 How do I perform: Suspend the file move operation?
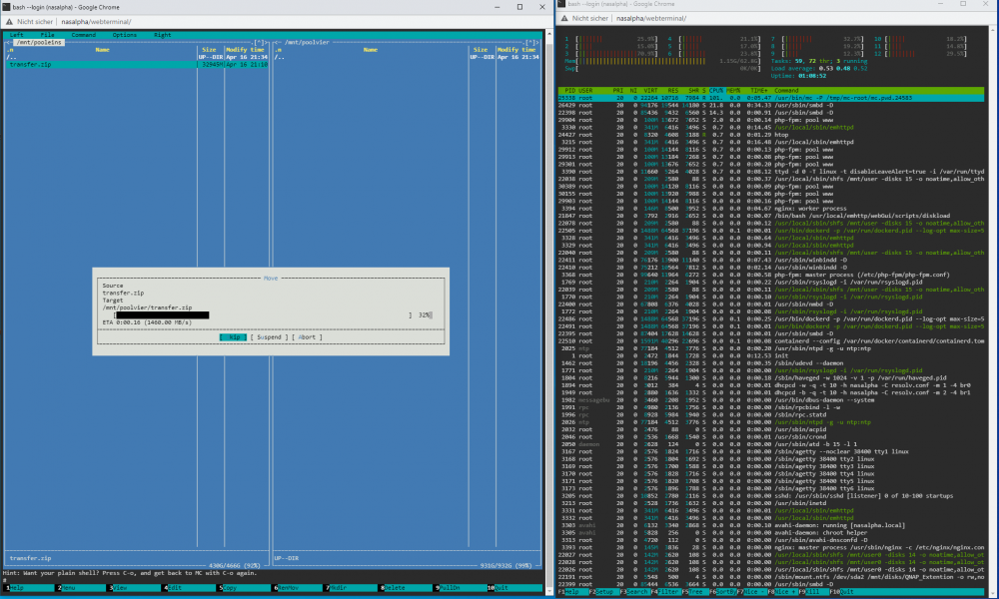(x=269, y=337)
